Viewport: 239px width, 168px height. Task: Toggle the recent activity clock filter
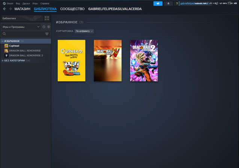[x=44, y=27]
